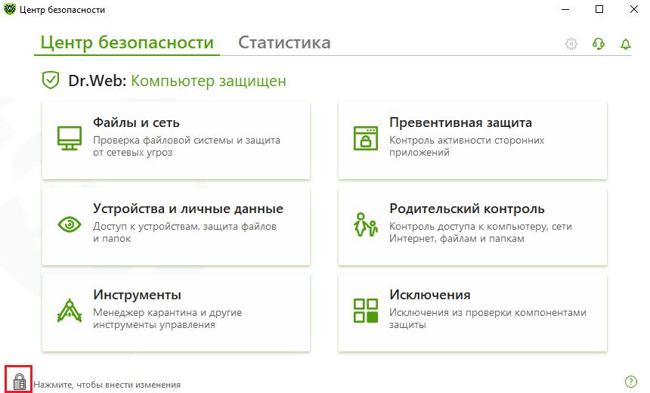Viewport: 650px width, 393px height.
Task: Click the monitor icon for Файлы и сеть
Action: click(x=70, y=138)
